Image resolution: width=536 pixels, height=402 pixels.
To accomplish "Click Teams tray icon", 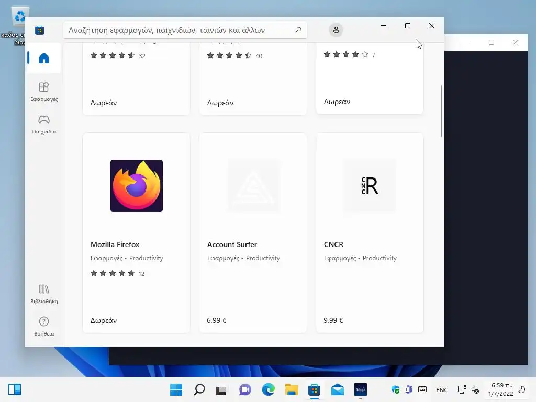I will pyautogui.click(x=408, y=389).
